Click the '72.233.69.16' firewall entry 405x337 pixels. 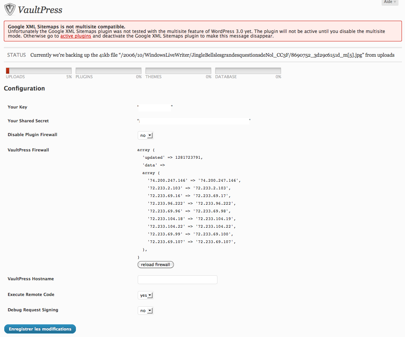click(189, 196)
